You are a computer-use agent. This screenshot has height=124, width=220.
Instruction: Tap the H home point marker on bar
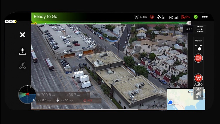(35, 24)
